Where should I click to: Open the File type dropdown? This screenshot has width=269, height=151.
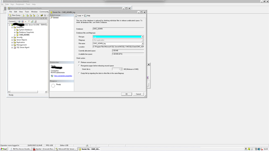(142, 37)
